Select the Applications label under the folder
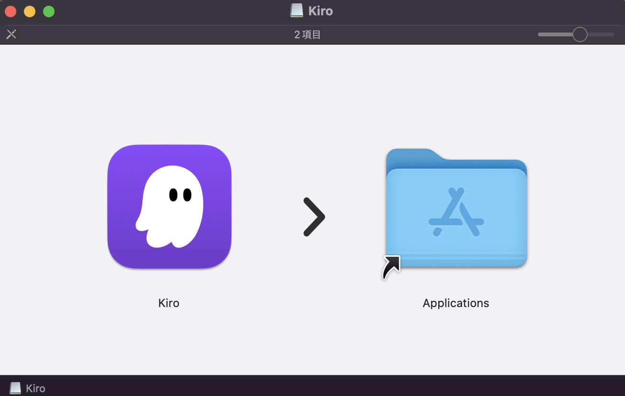The width and height of the screenshot is (625, 396). [456, 303]
